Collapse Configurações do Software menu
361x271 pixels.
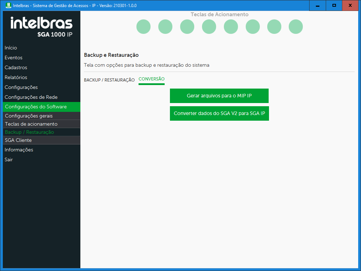click(x=36, y=107)
